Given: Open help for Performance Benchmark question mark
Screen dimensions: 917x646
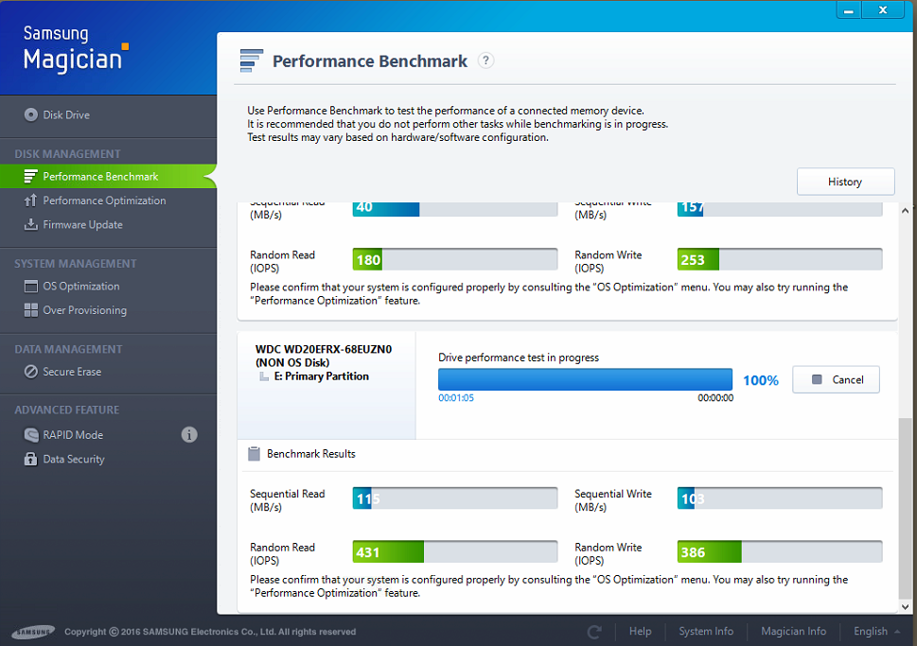Looking at the screenshot, I should [485, 61].
